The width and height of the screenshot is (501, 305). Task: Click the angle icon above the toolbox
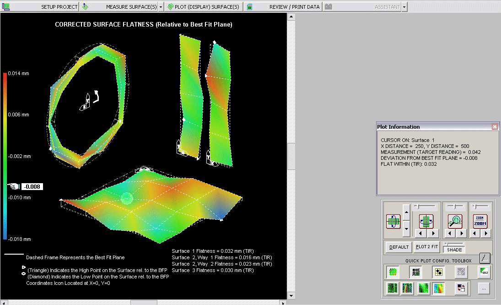(x=485, y=258)
